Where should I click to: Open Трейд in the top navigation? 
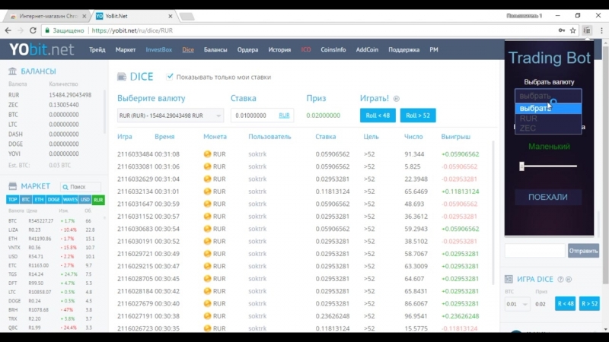pyautogui.click(x=97, y=49)
